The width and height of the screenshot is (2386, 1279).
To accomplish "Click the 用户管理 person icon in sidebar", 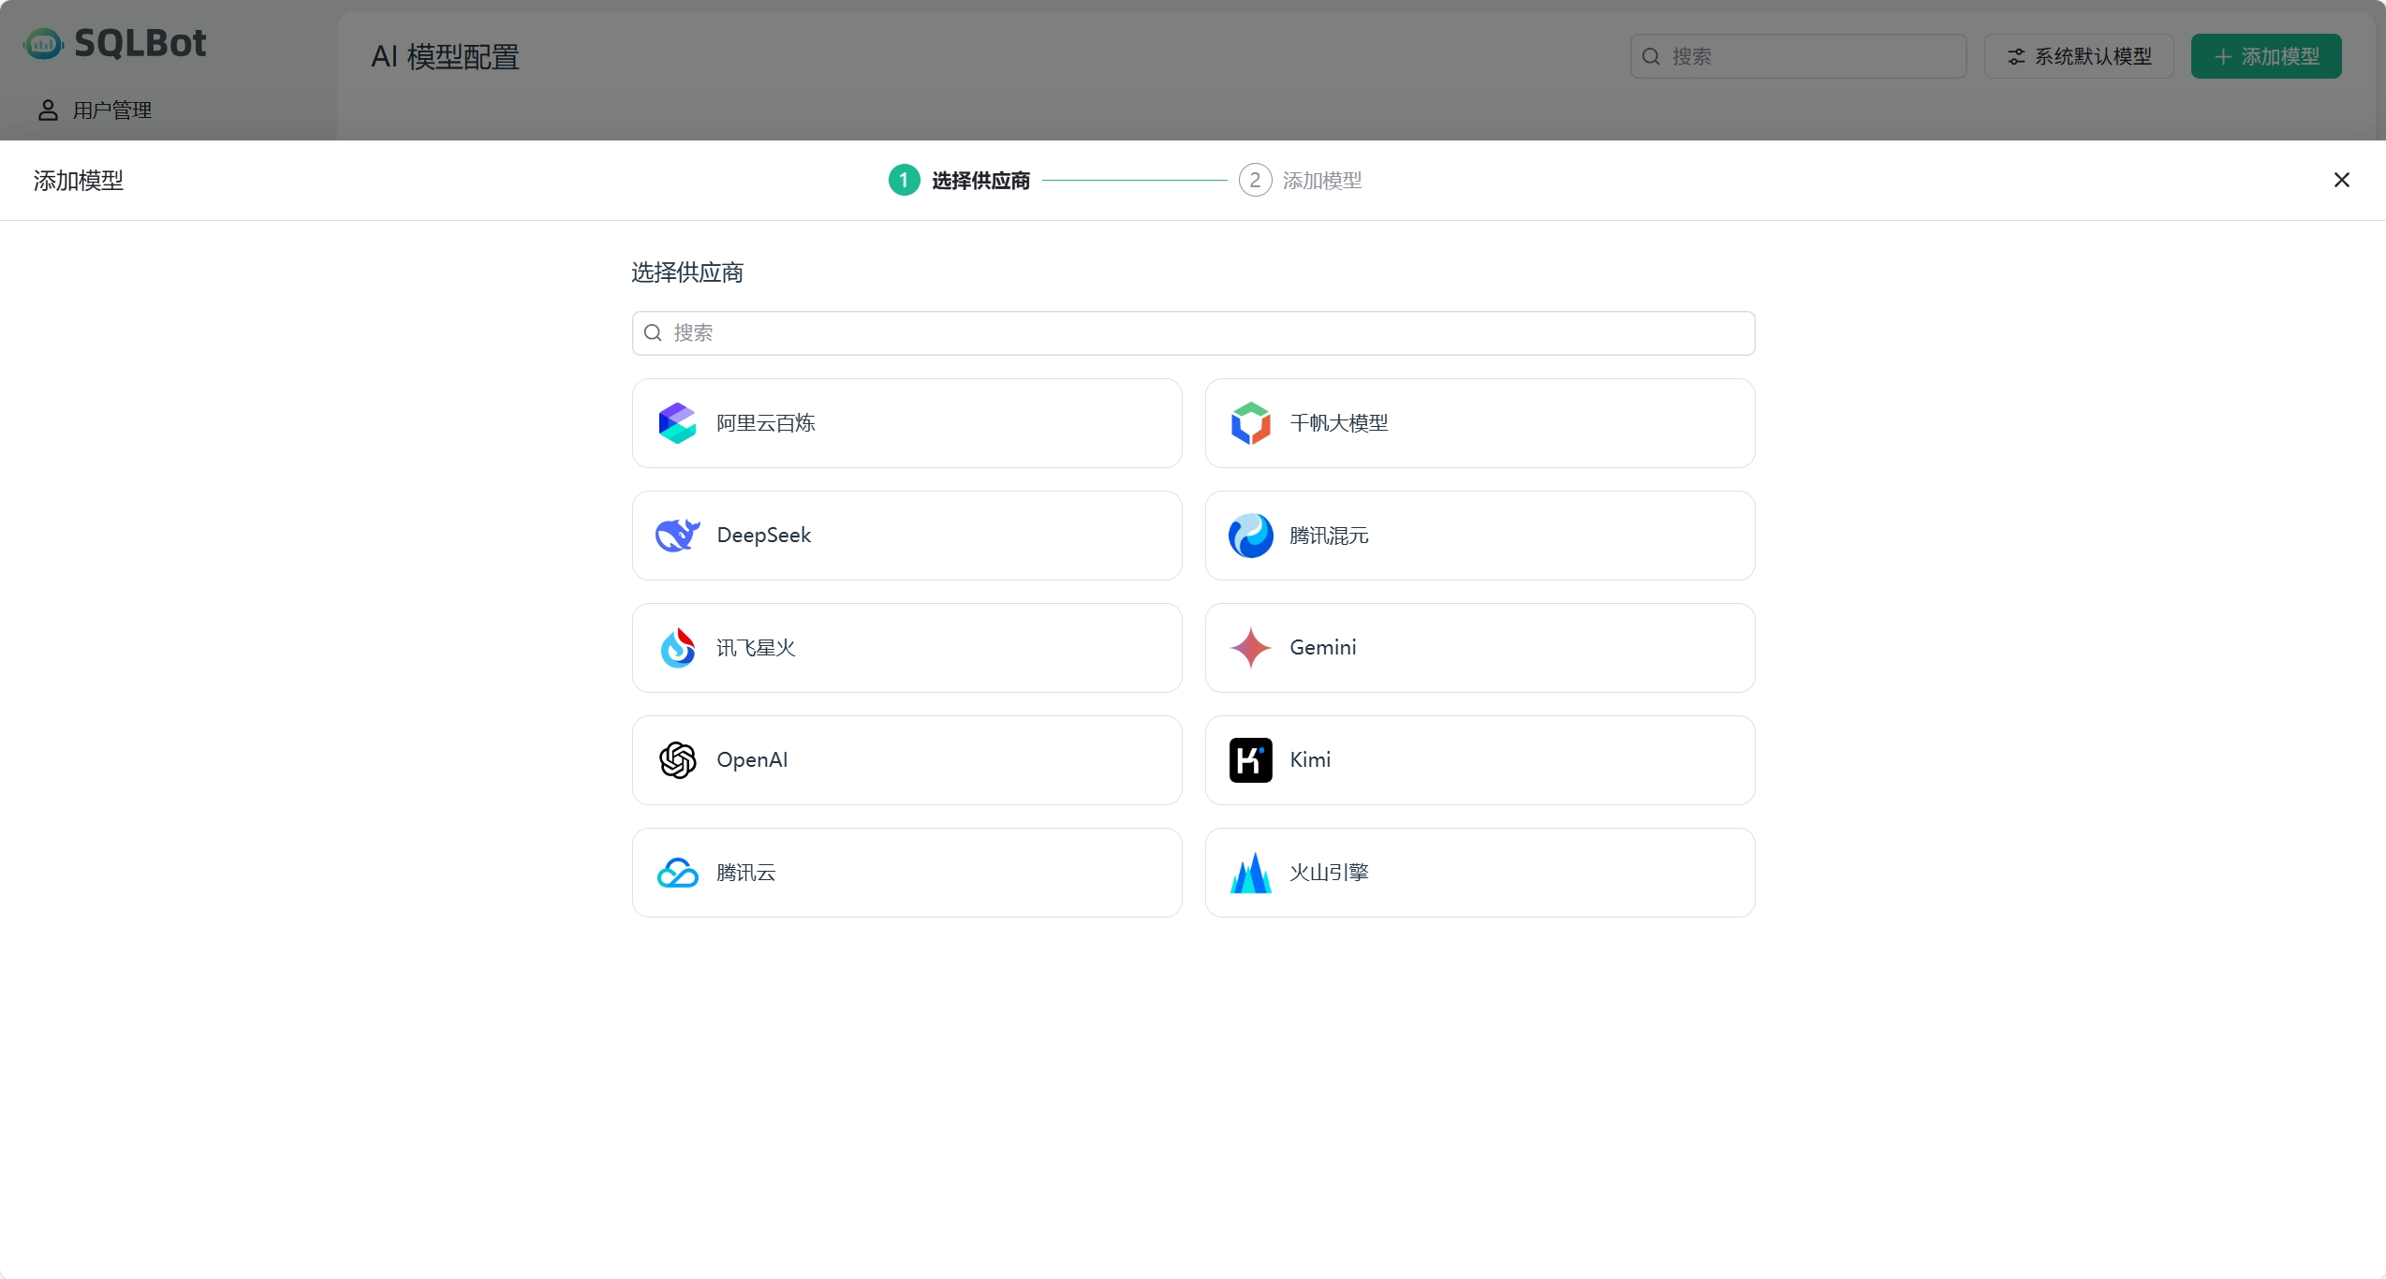I will [x=48, y=110].
